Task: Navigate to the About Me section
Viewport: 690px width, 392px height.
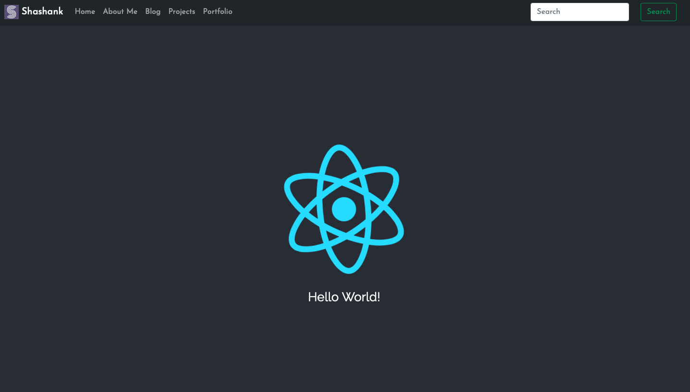Action: click(120, 12)
